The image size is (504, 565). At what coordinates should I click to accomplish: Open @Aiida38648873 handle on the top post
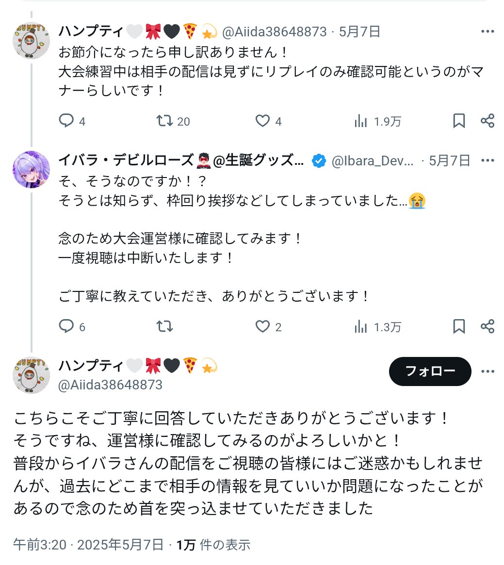[275, 32]
